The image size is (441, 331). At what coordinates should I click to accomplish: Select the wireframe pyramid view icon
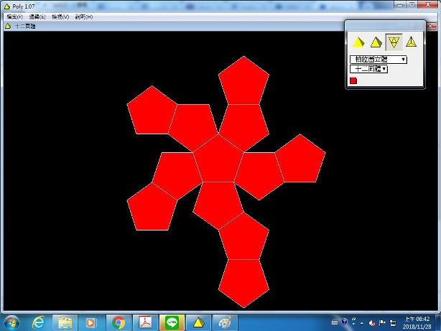pos(411,42)
